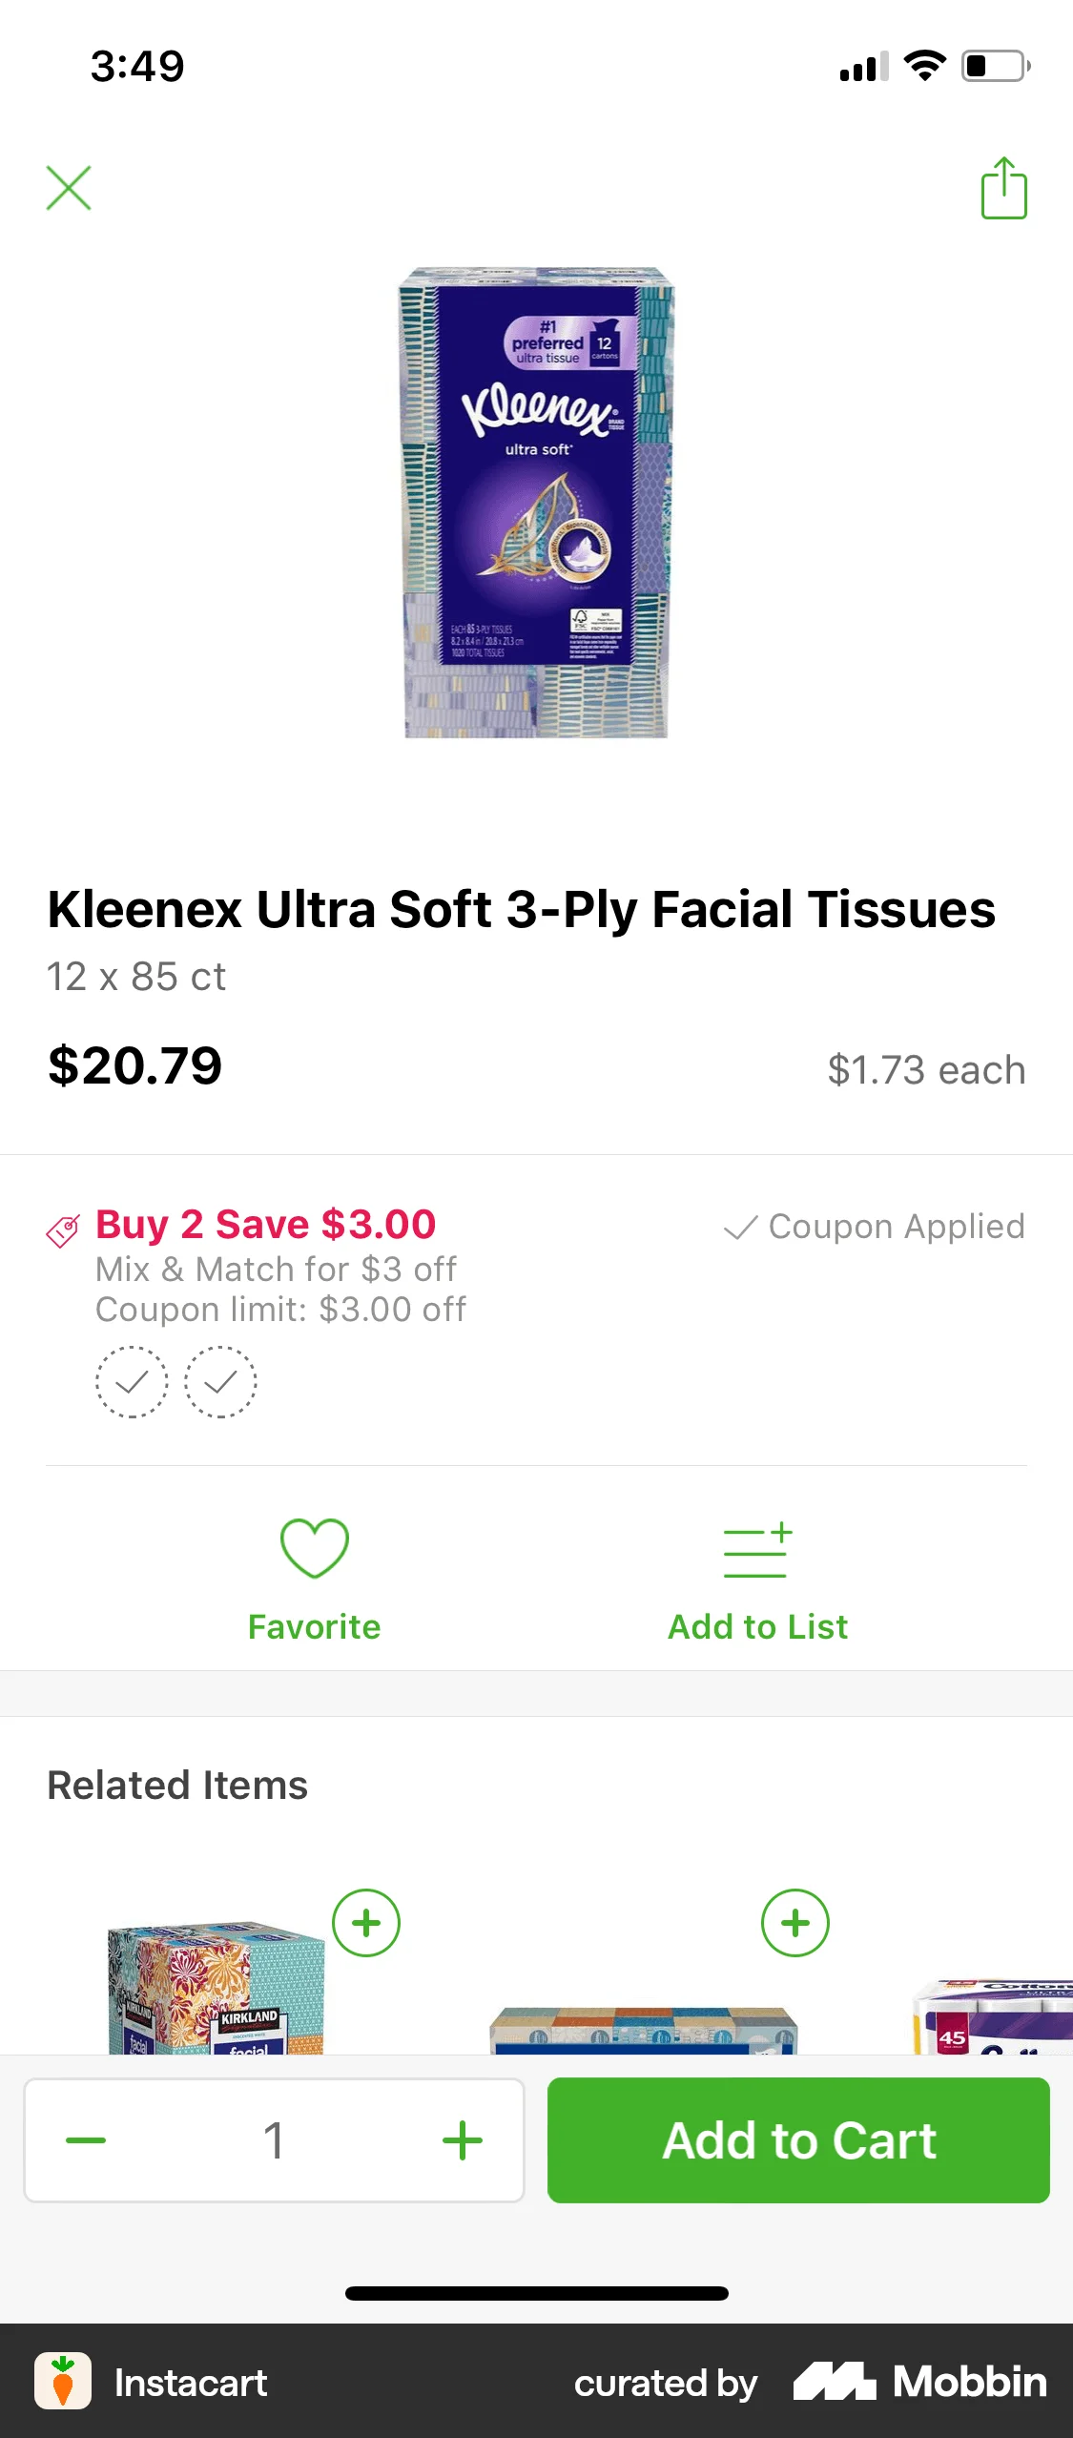
Task: Tap second dotted coupon checkmark circle
Action: point(220,1381)
